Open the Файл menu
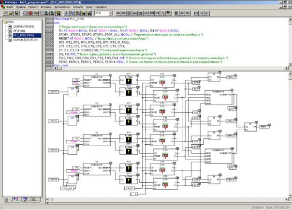Screen dimensions: 292x210 [x=10, y=8]
